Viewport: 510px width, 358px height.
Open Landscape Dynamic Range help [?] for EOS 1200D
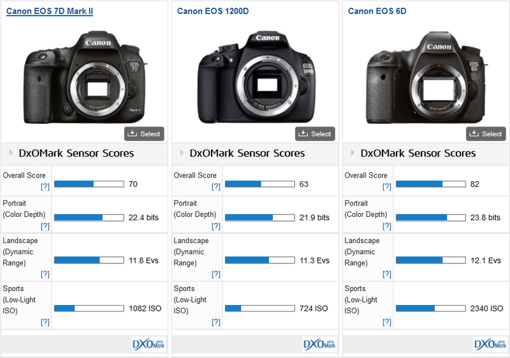pos(216,274)
